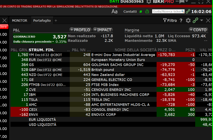Click the red button on left edge
This screenshot has width=213, height=140.
4,27
